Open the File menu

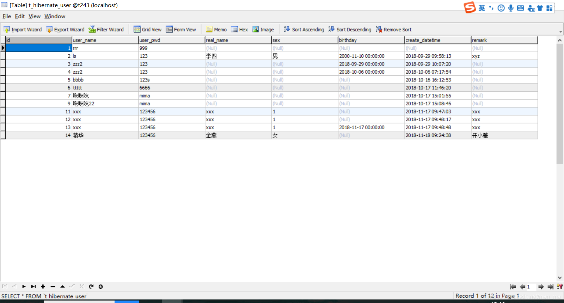[7, 16]
